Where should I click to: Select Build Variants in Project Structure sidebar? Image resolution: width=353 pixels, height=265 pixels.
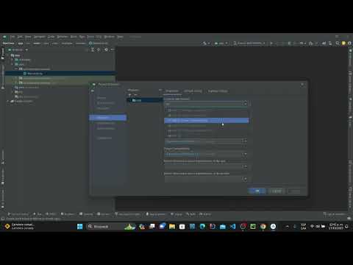106,129
